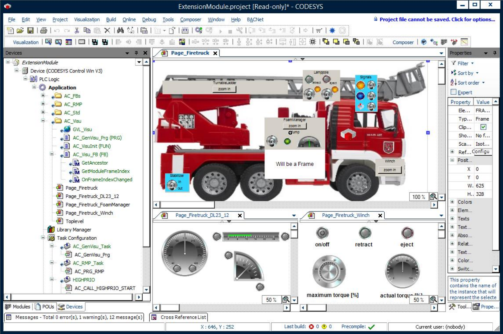Viewport: 503px width, 334px height.
Task: Click FoamManager zoom in button
Action: click(x=294, y=126)
